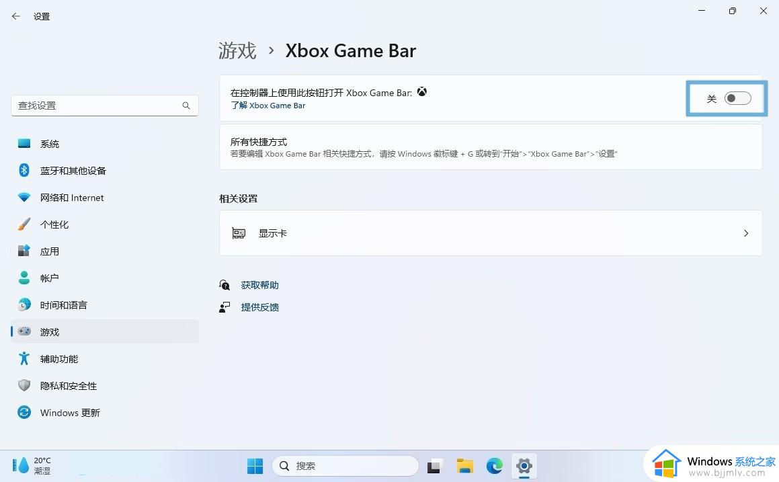
Task: Click the Wi-Fi icon for 网络和 Internet
Action: pos(24,197)
